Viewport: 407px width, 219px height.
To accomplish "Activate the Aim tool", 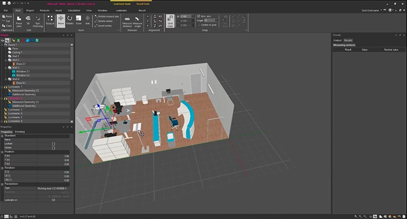I will [x=87, y=20].
